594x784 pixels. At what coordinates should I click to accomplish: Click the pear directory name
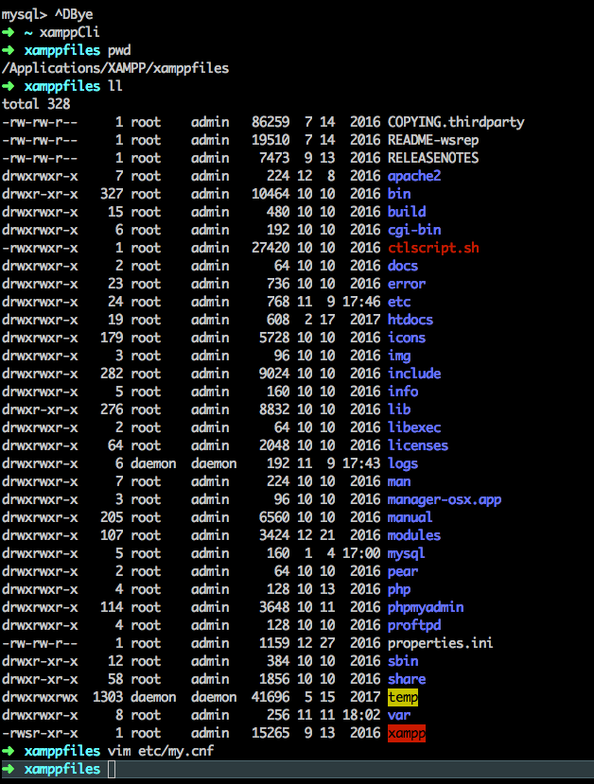pyautogui.click(x=403, y=571)
